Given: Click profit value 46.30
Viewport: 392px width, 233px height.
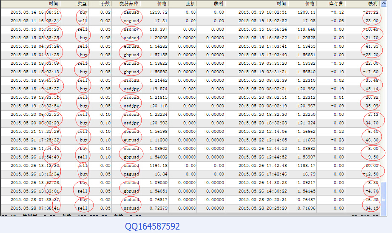Looking at the screenshot, I should pyautogui.click(x=372, y=140).
